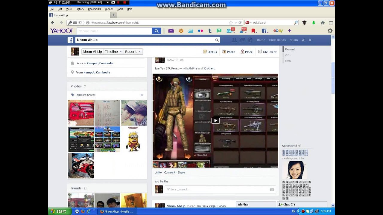Select 2013 in timeline sidebar
Image resolution: width=383 pixels, height=215 pixels.
(x=288, y=55)
